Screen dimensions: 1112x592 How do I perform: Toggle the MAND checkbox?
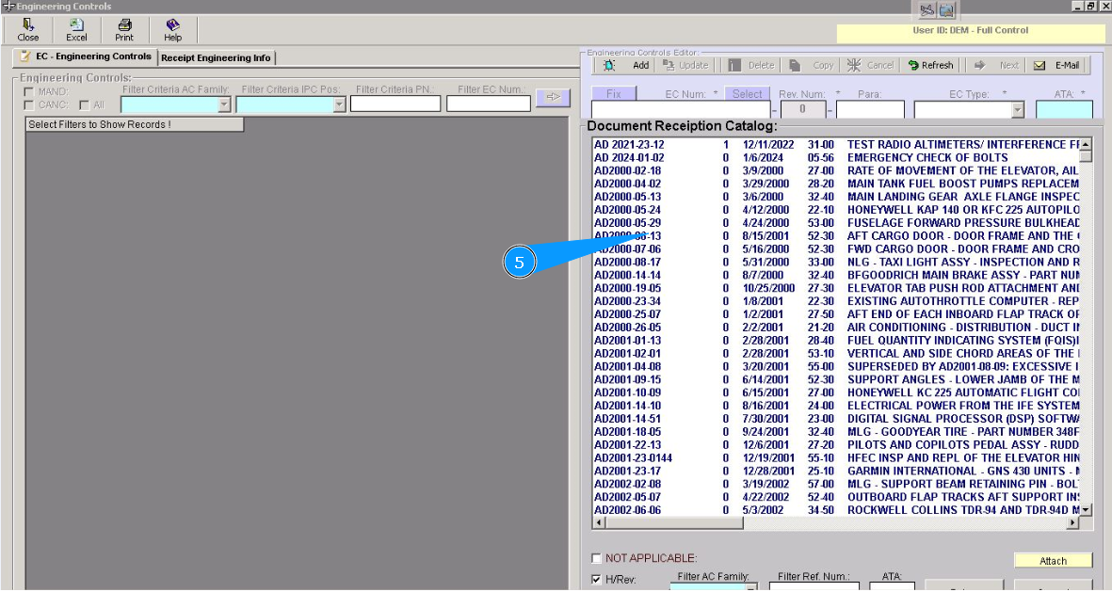30,91
